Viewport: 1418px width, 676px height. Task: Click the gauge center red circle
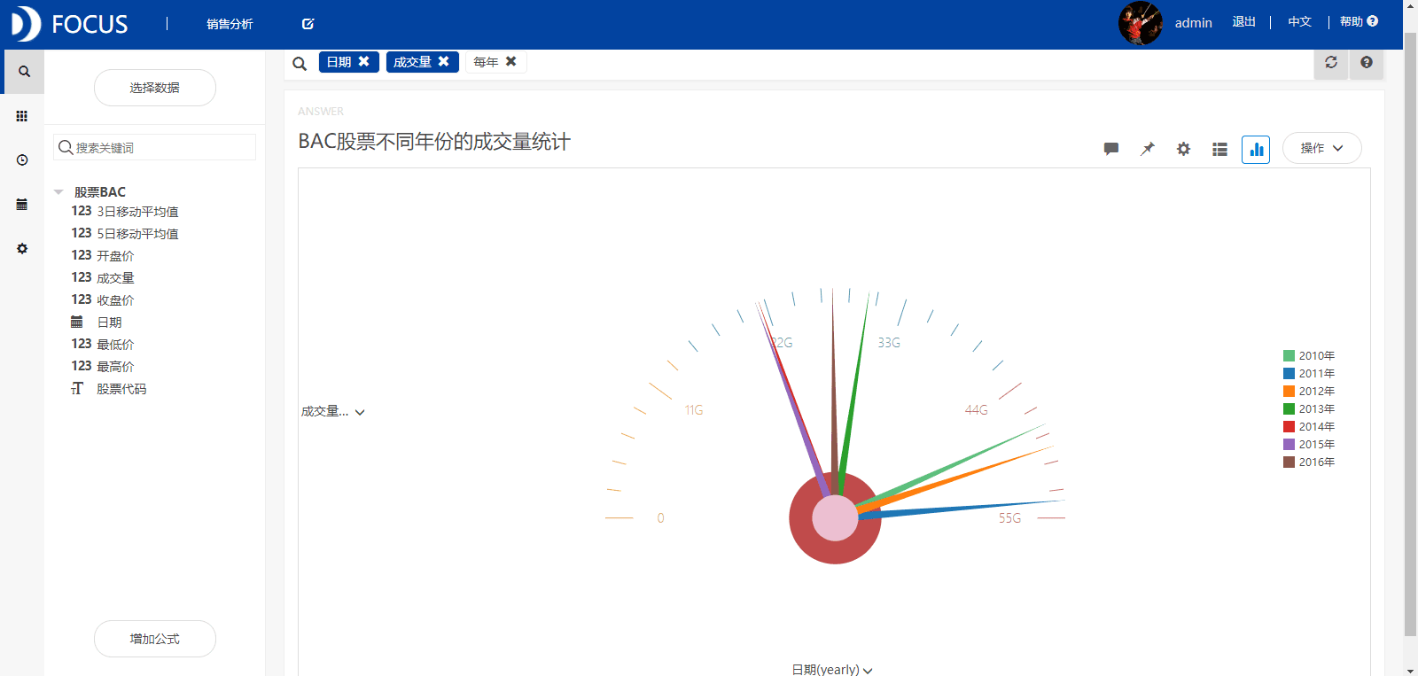point(835,518)
